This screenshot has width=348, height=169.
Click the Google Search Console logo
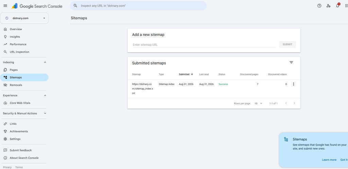[37, 6]
